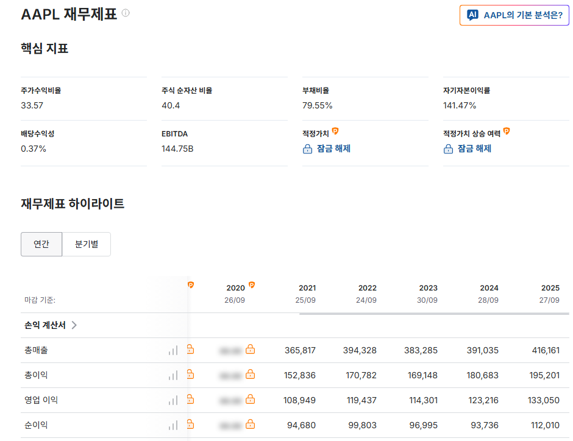573x441 pixels.
Task: Click lock icon in 적정가치 상승 여력 잠금 해제
Action: click(449, 149)
